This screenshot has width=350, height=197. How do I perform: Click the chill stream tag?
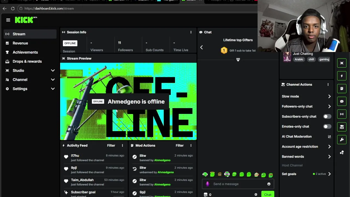(x=311, y=59)
